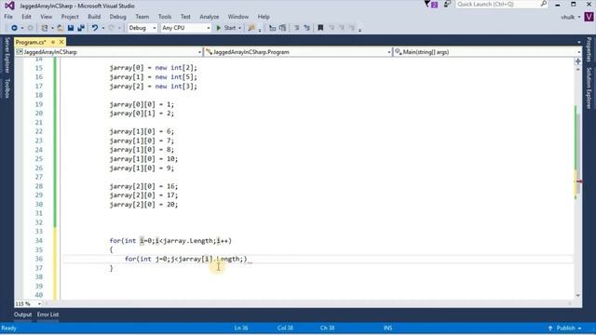Uncomment selected lines via toolbar icon
The image size is (596, 335).
(x=306, y=28)
